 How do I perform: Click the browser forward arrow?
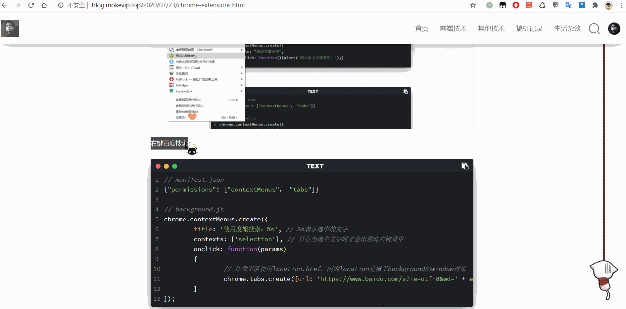pos(18,5)
